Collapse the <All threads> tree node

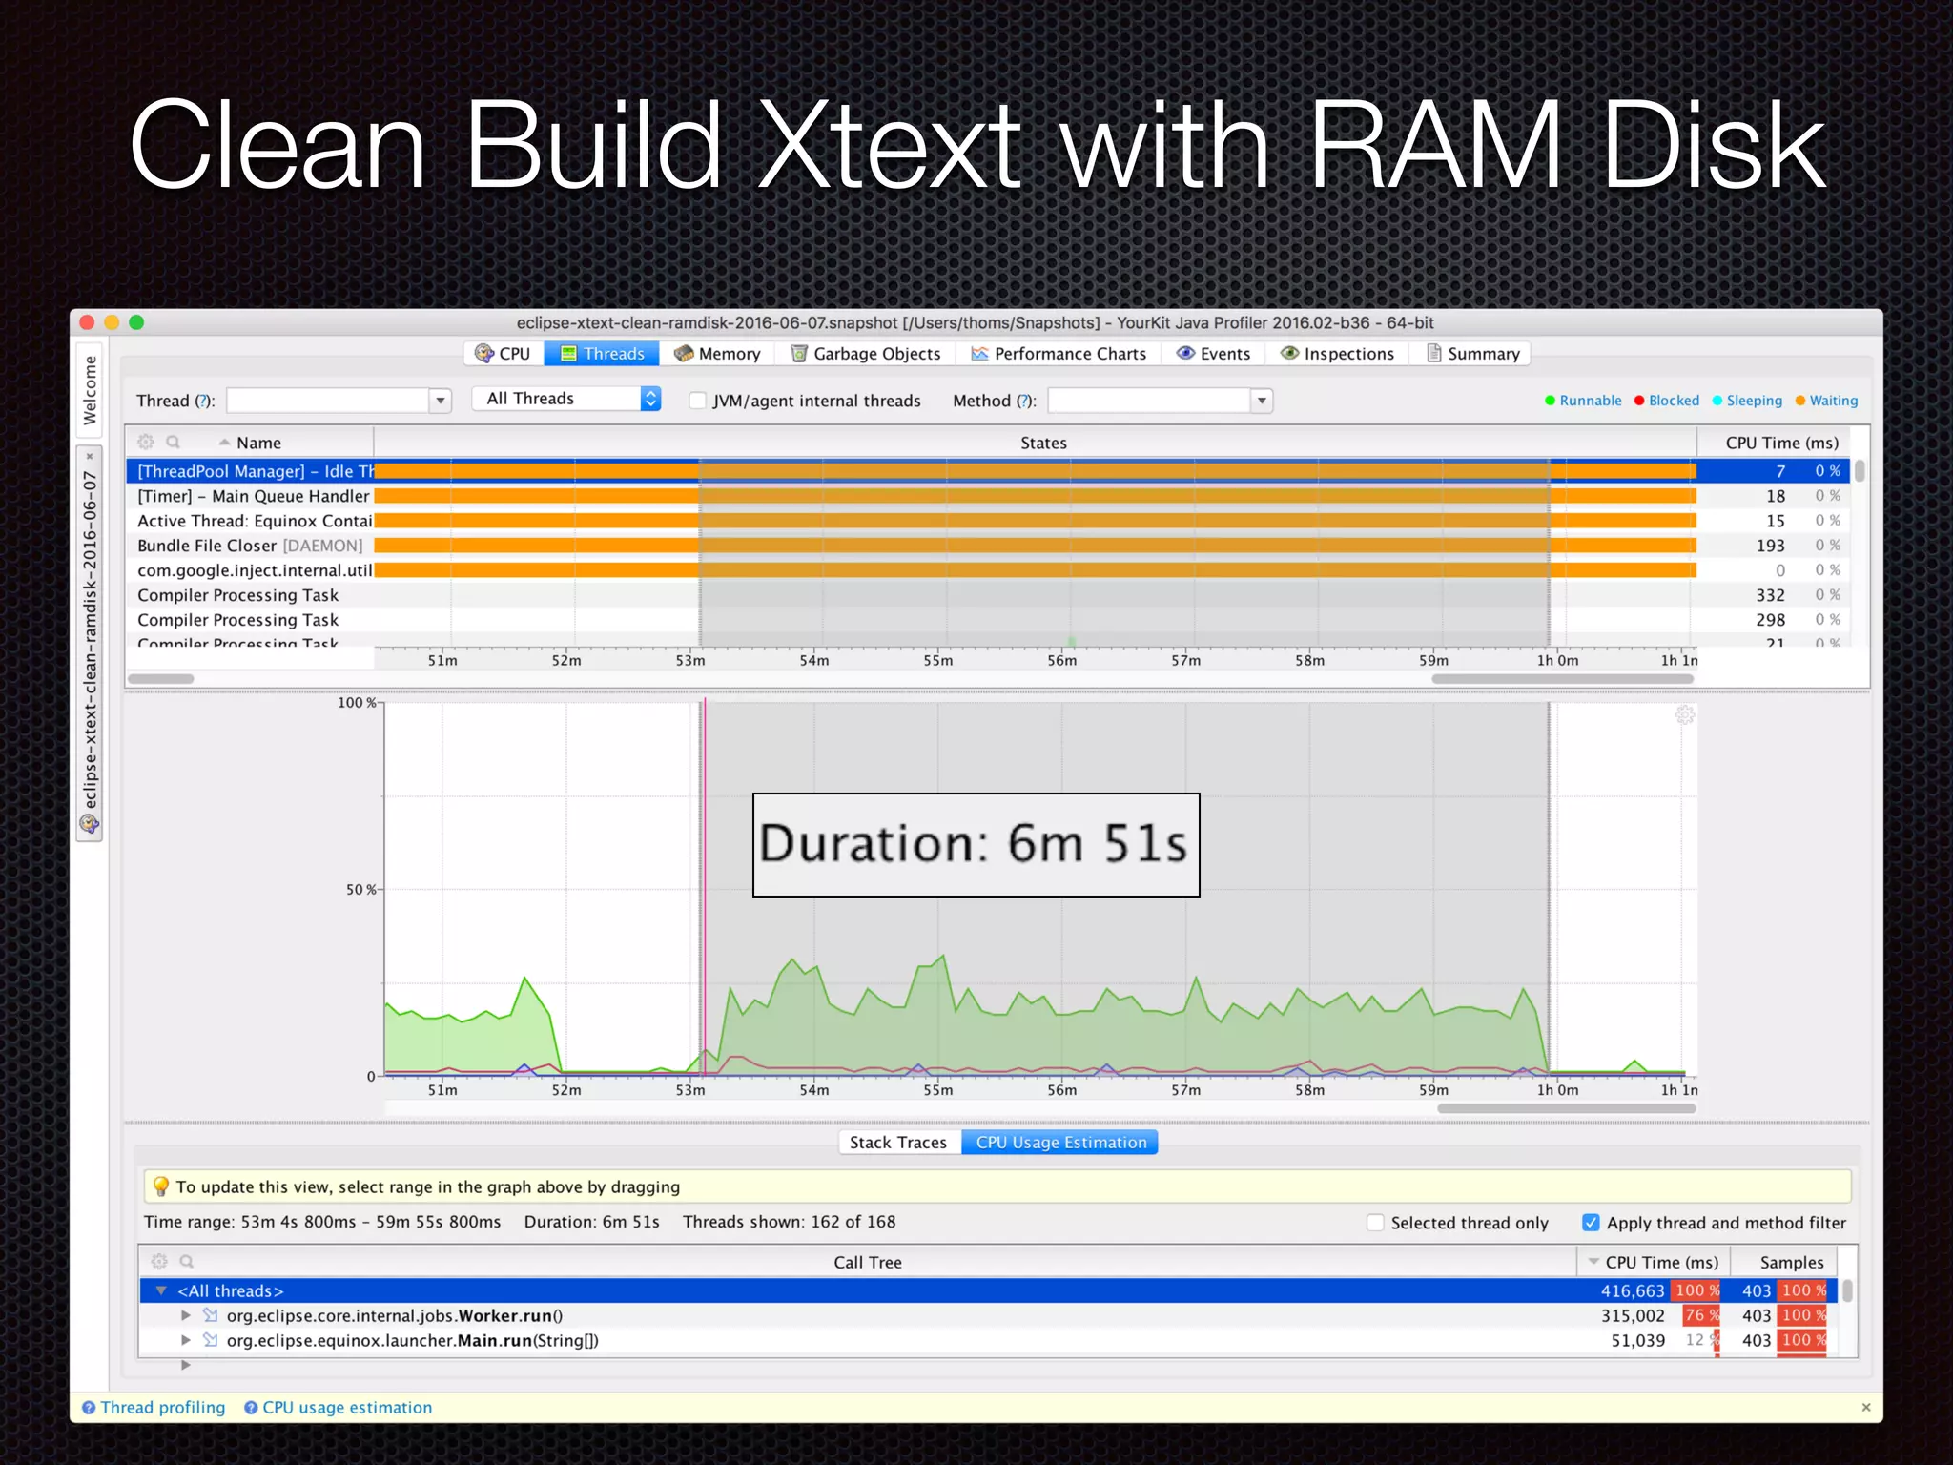pyautogui.click(x=161, y=1290)
